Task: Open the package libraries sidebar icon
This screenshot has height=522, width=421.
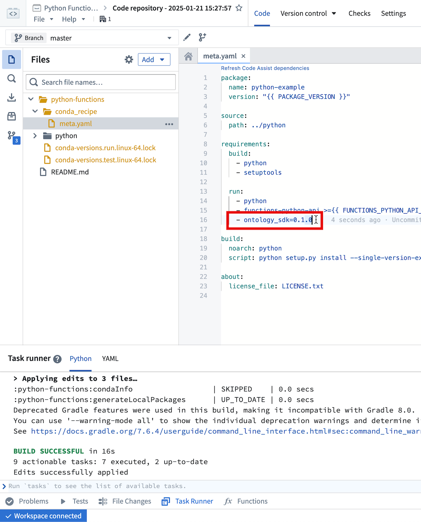Action: (x=12, y=116)
